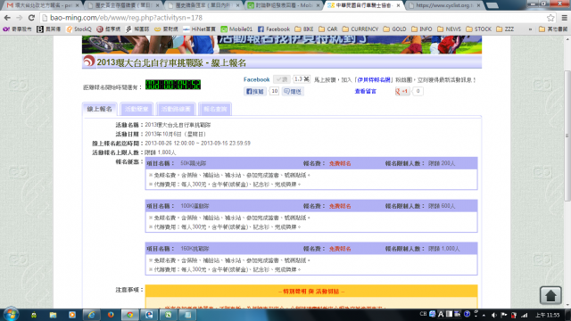Click the back-to-top house arrow button

coord(550,295)
